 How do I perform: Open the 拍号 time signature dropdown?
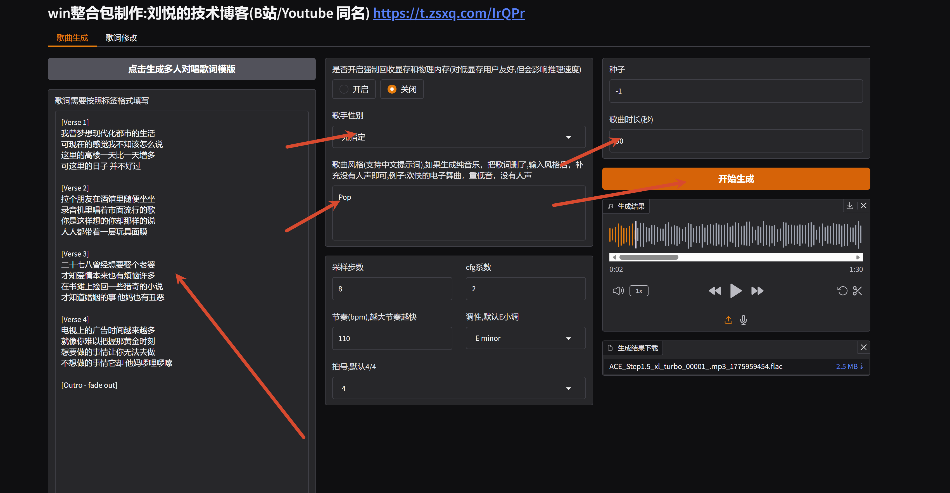click(459, 388)
